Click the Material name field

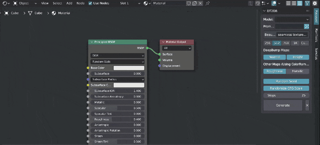tap(169, 3)
